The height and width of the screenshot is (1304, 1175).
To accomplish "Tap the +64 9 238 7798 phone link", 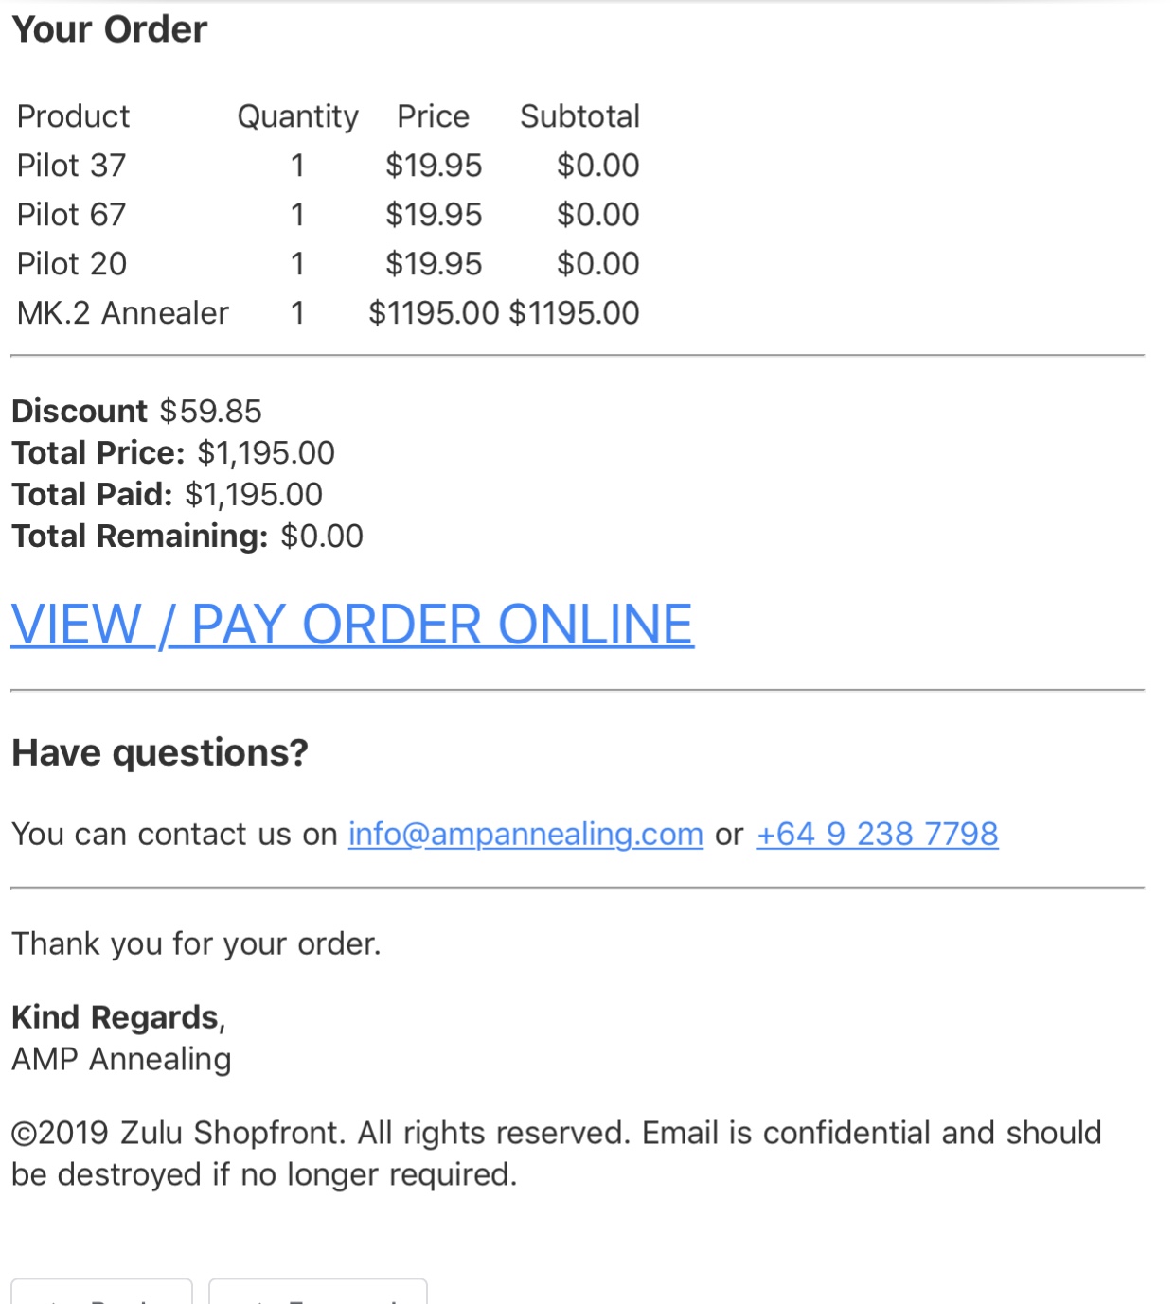I will click(x=877, y=834).
